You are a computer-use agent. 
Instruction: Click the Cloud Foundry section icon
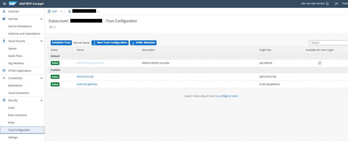click(4, 41)
